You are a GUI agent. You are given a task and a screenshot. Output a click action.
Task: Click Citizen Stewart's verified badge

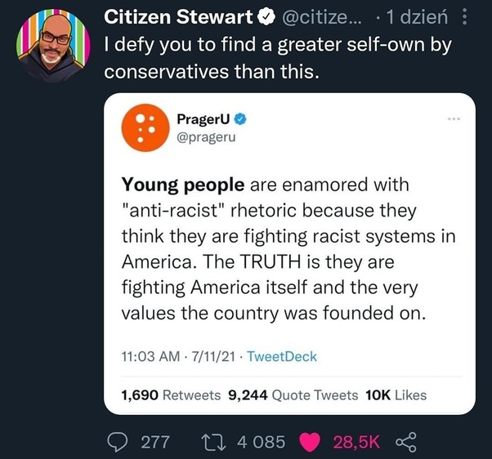pos(266,17)
